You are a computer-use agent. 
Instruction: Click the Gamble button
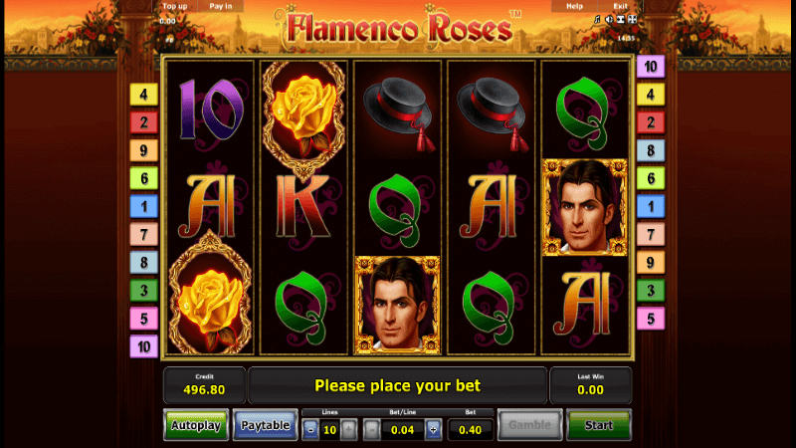click(530, 425)
